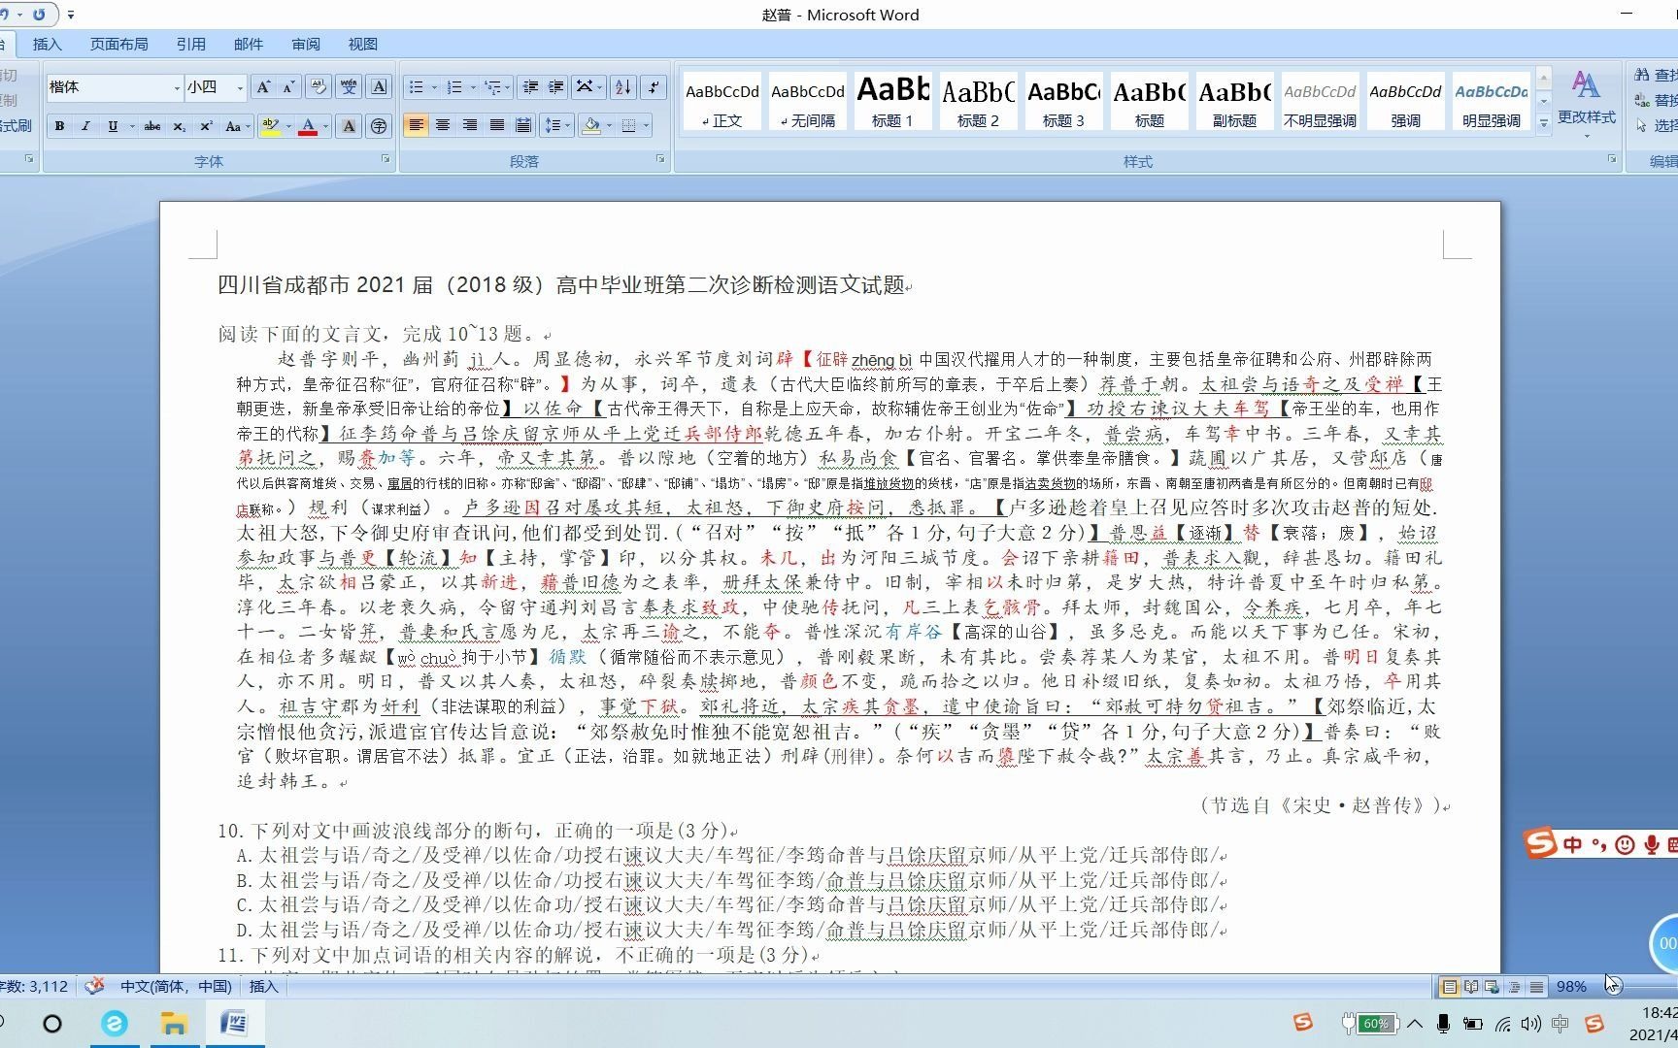Click Sogou input microphone icon
The height and width of the screenshot is (1048, 1678).
pos(1650,845)
